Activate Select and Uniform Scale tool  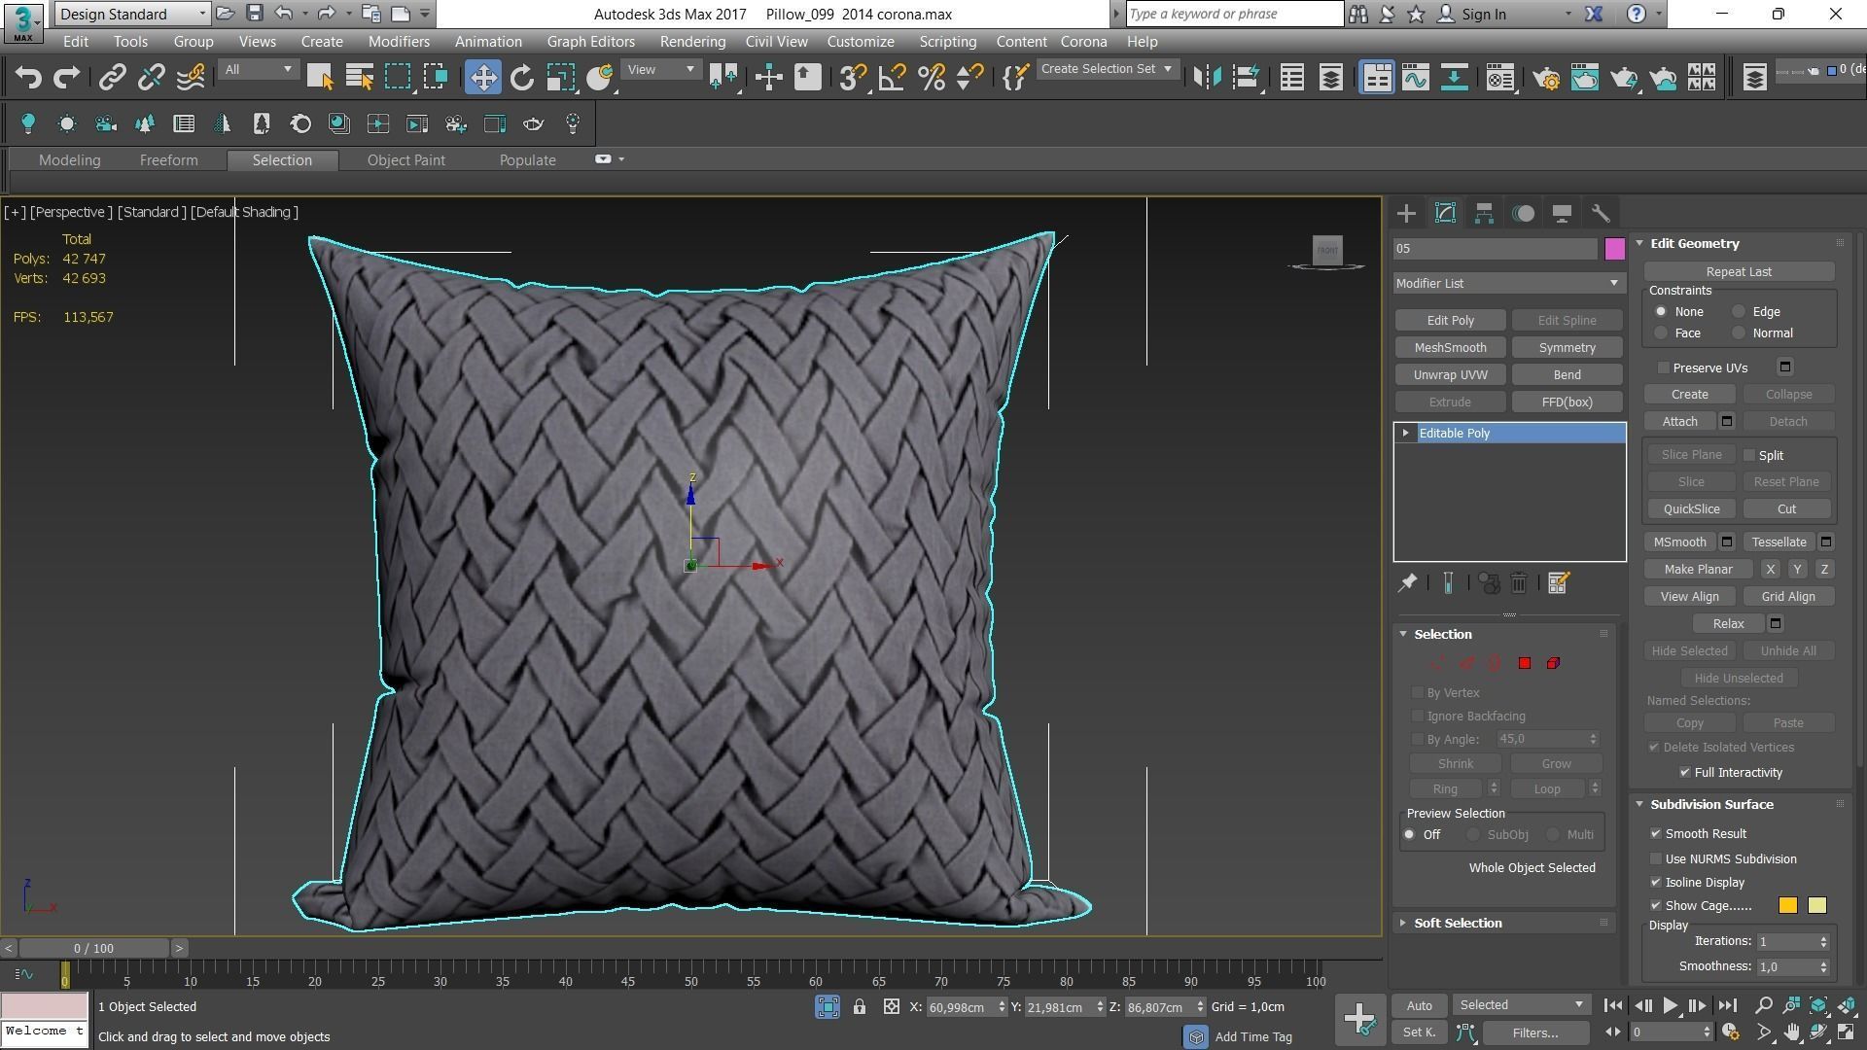point(561,78)
